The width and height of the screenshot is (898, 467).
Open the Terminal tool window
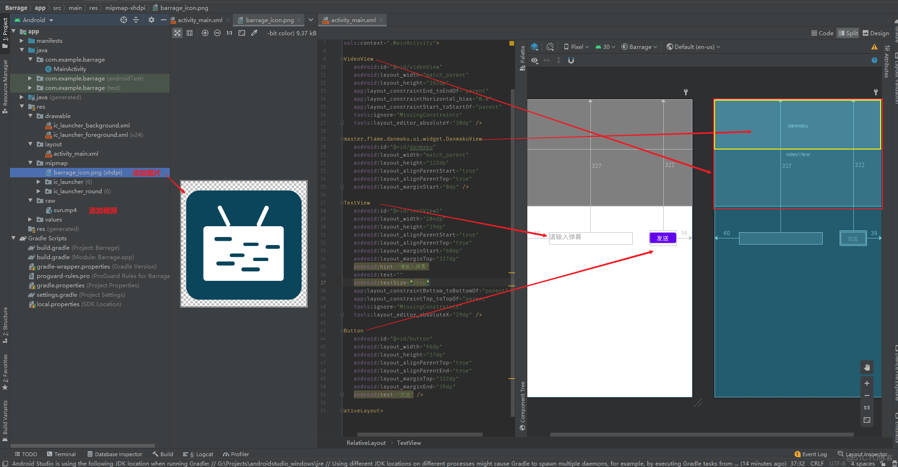point(61,454)
